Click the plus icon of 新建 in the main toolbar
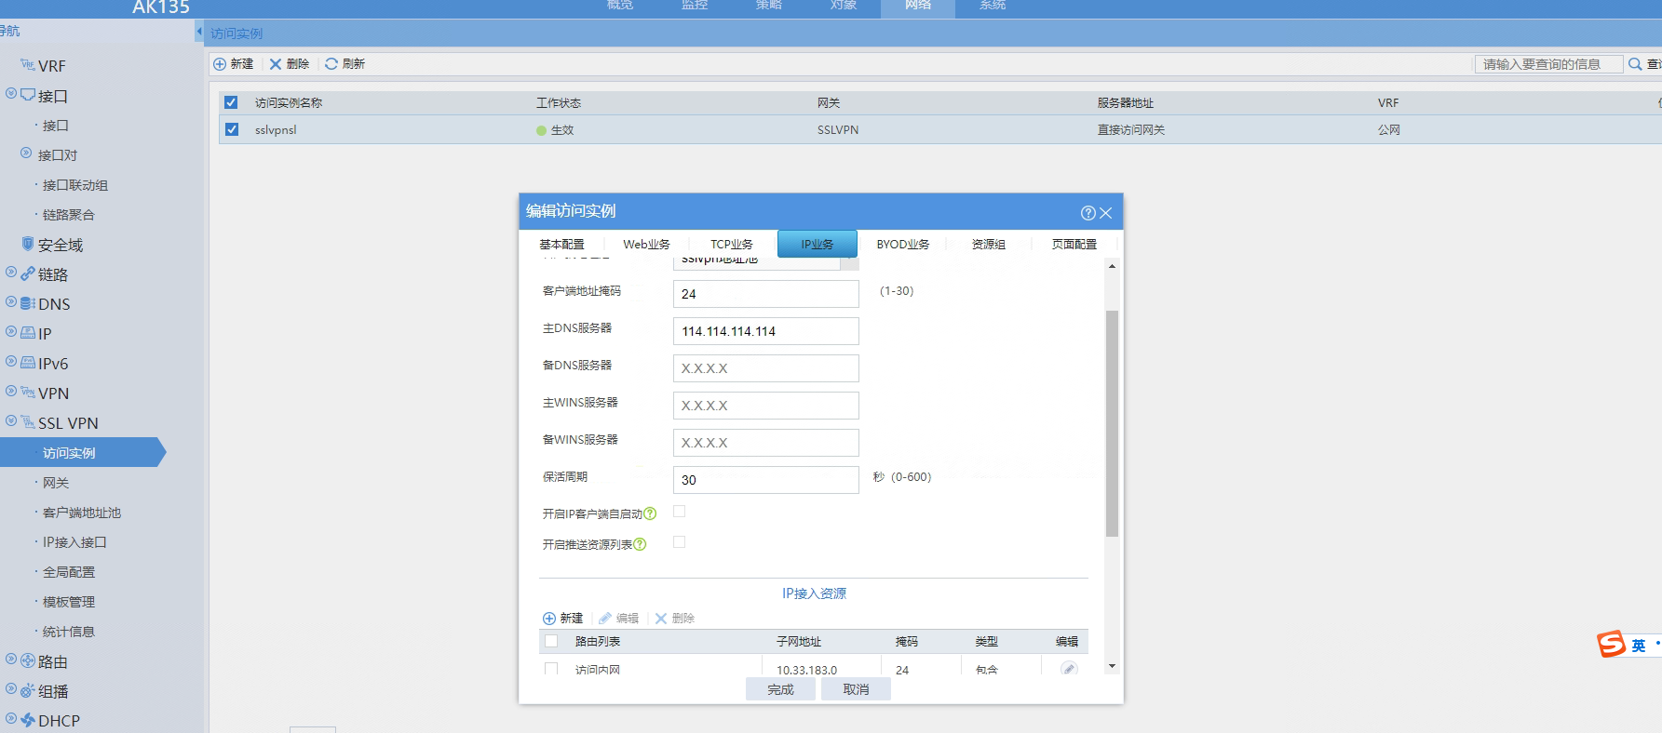The width and height of the screenshot is (1662, 733). point(220,64)
